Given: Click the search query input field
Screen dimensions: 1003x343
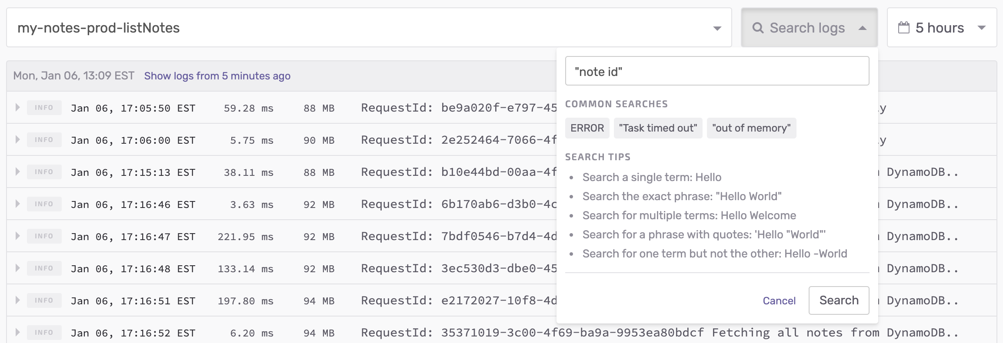Looking at the screenshot, I should [717, 71].
